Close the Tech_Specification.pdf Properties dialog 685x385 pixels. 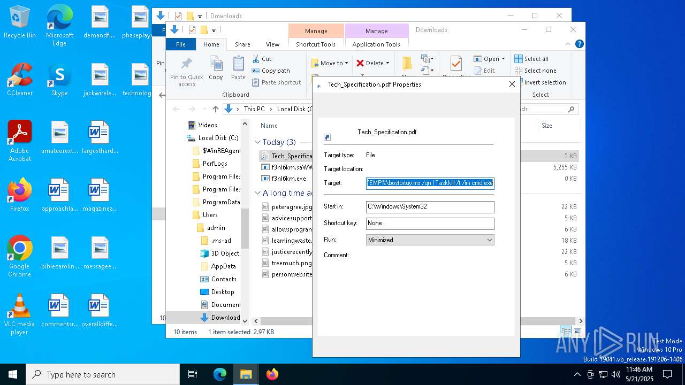(512, 84)
